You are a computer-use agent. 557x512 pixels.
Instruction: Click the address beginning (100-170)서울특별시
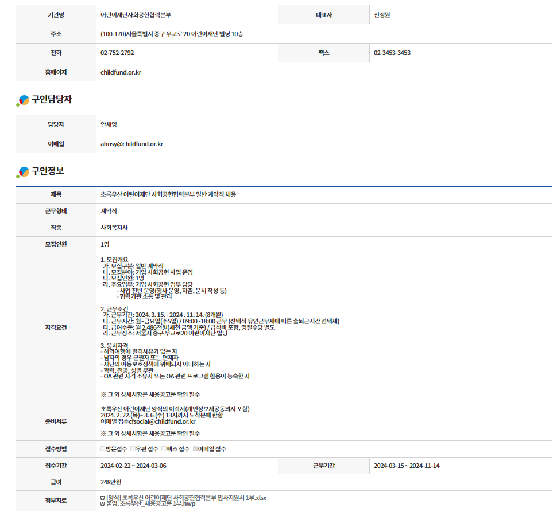[172, 34]
